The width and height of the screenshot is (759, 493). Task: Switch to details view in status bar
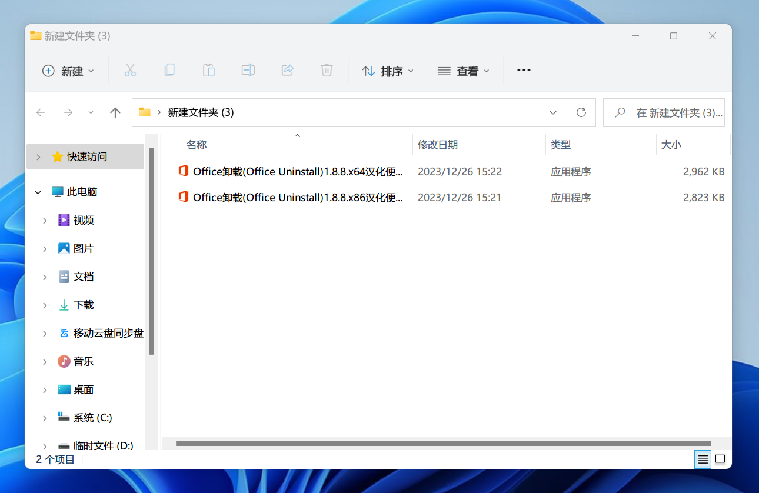pos(703,459)
